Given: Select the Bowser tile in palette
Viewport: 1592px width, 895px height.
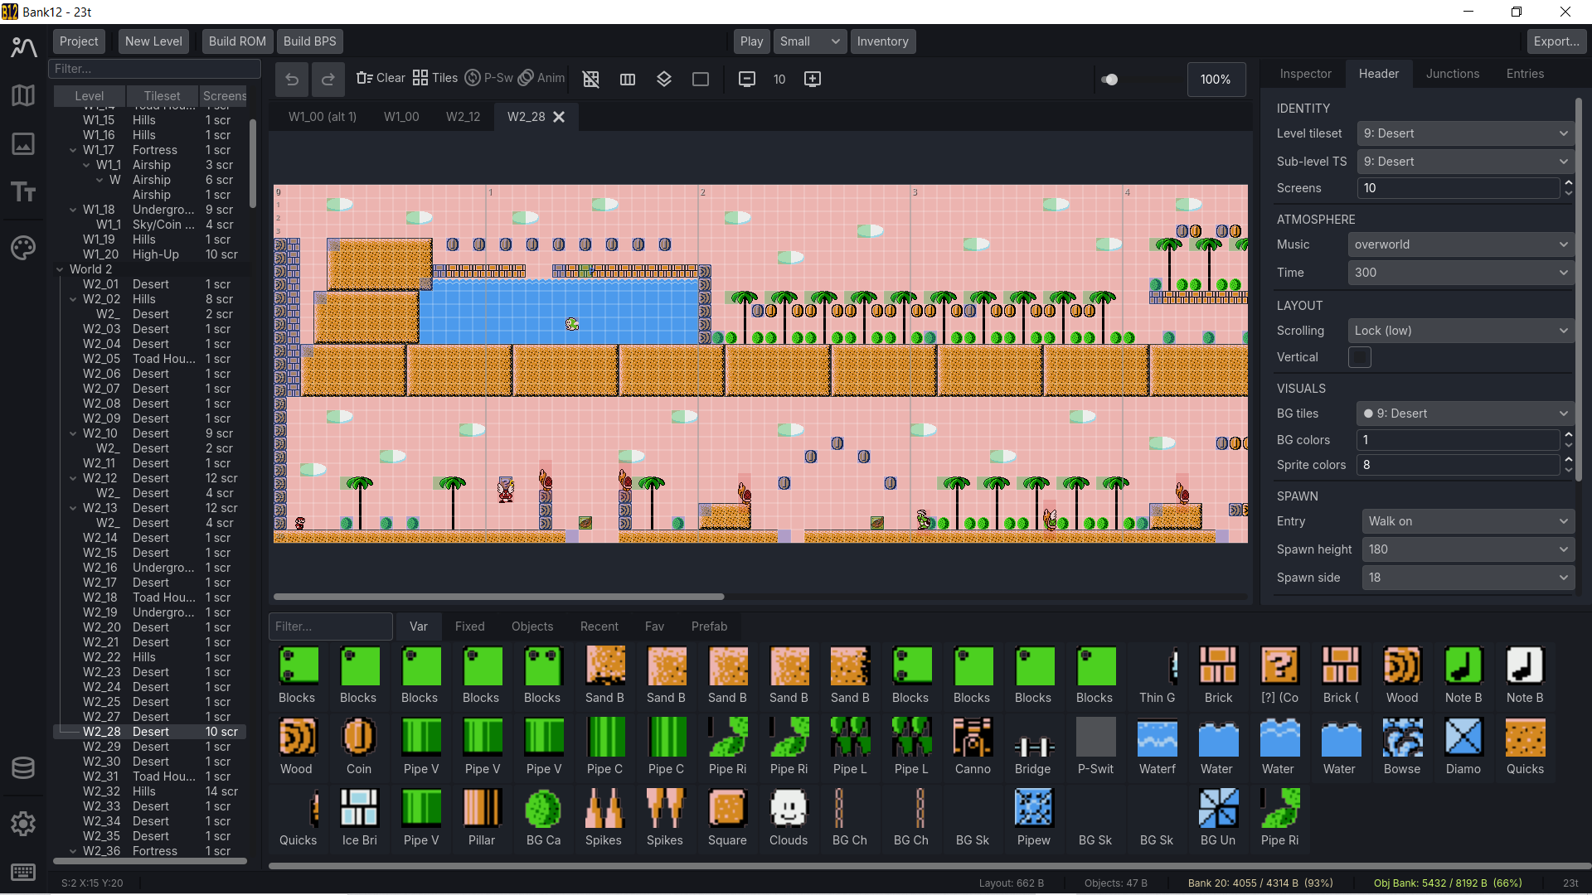Looking at the screenshot, I should tap(1402, 747).
